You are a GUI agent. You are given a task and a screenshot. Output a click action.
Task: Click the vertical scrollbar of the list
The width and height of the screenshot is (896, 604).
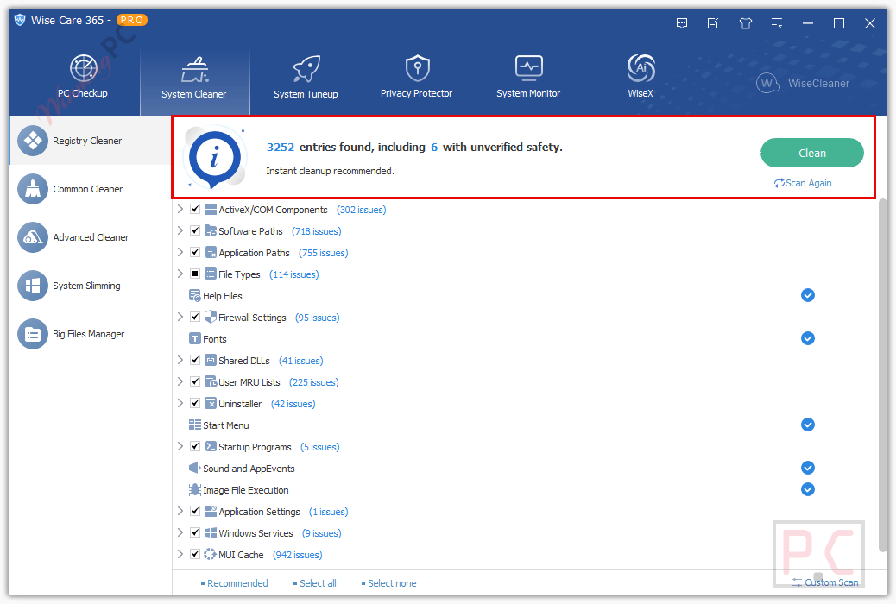pos(883,377)
